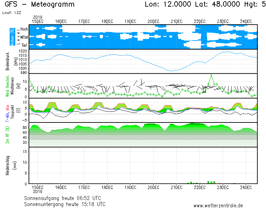Click the "Sonnenuntergang heute 15:18 UTC" line
Screen dimensions: 266x208
[65, 204]
